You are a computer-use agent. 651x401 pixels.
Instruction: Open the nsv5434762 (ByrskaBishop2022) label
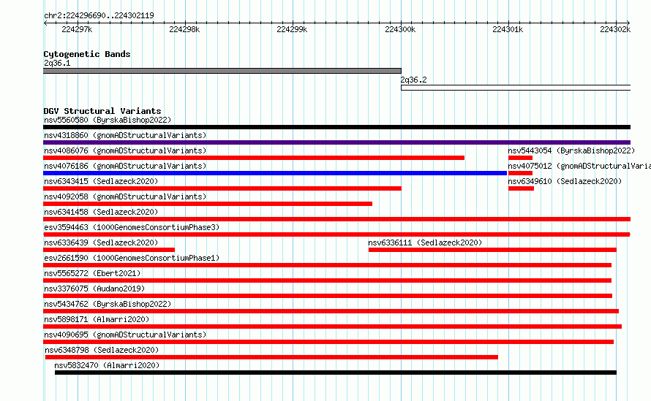108,304
